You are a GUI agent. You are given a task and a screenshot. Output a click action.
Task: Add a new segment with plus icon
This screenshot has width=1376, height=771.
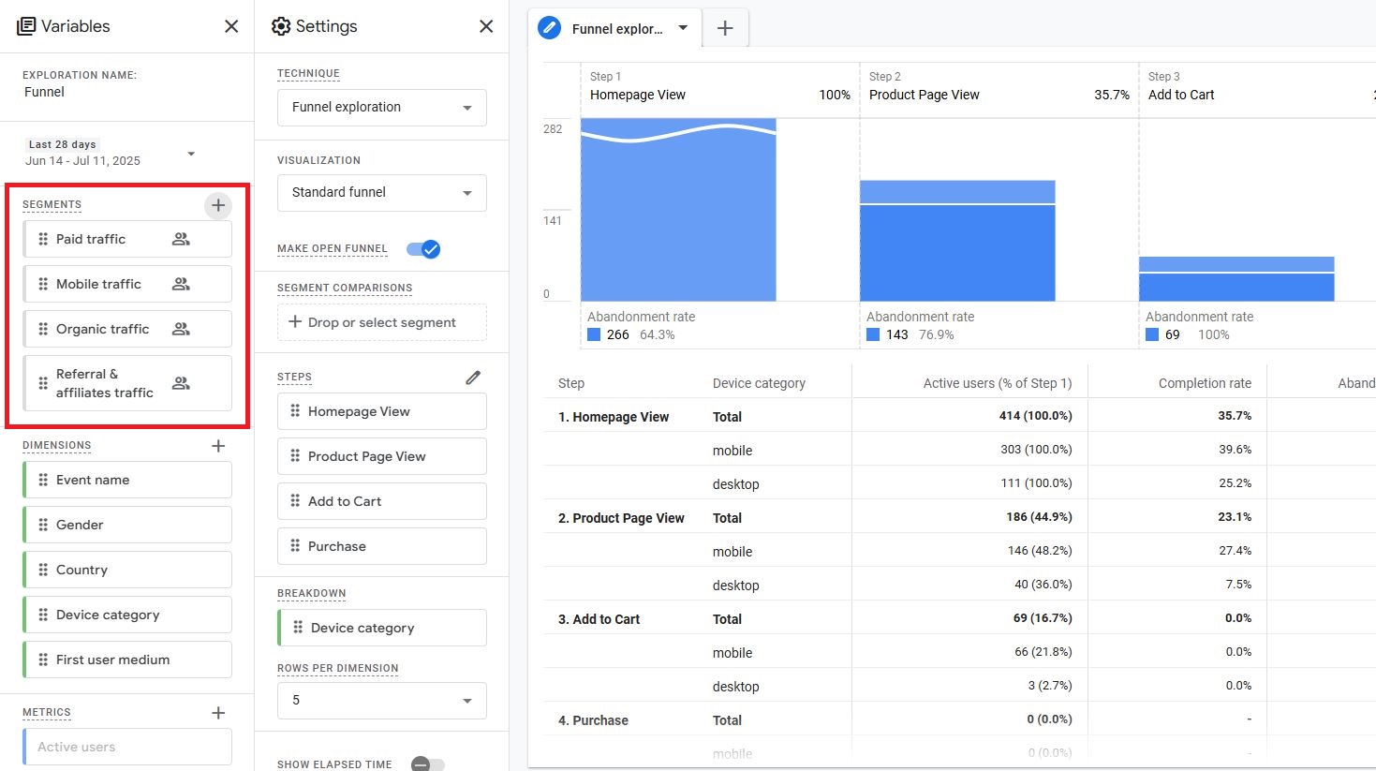[218, 205]
